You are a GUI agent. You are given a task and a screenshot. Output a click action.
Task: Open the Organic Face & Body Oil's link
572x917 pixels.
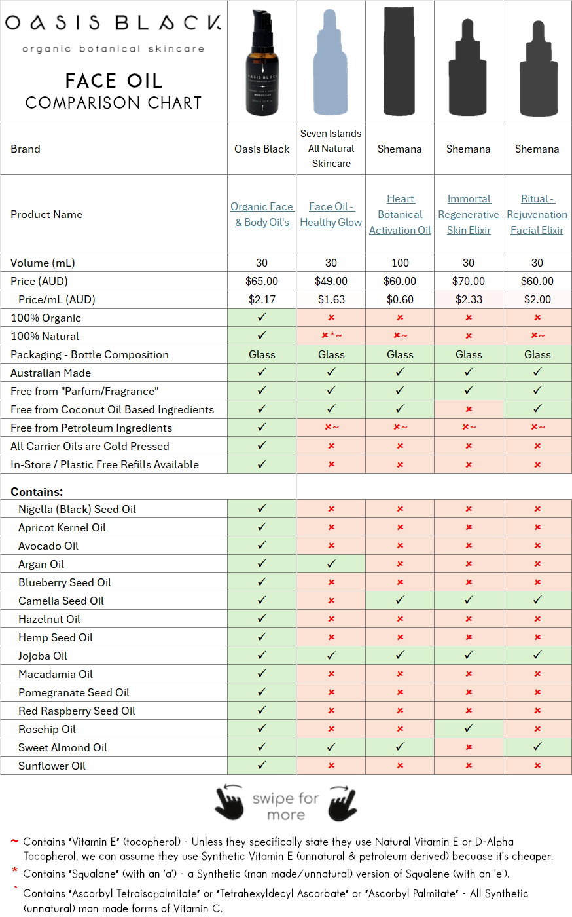point(261,214)
